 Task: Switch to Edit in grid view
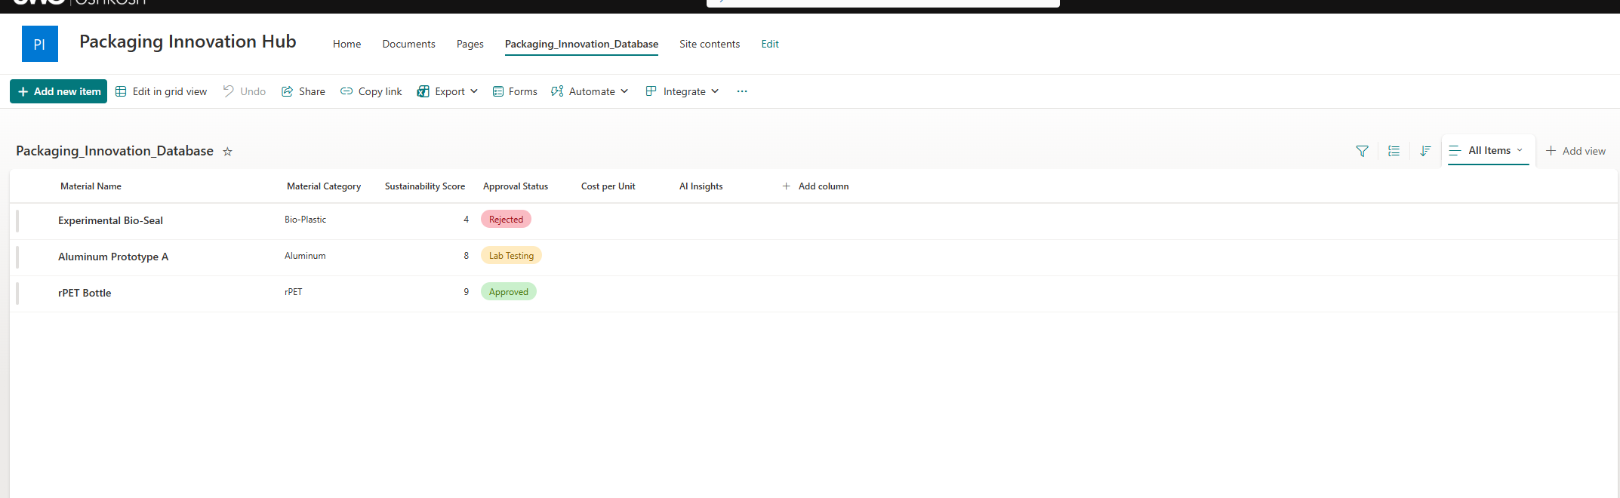161,91
